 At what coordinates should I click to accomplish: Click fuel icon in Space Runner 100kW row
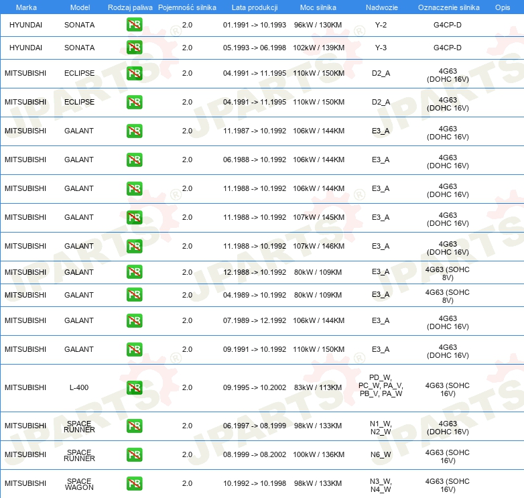[x=134, y=455]
